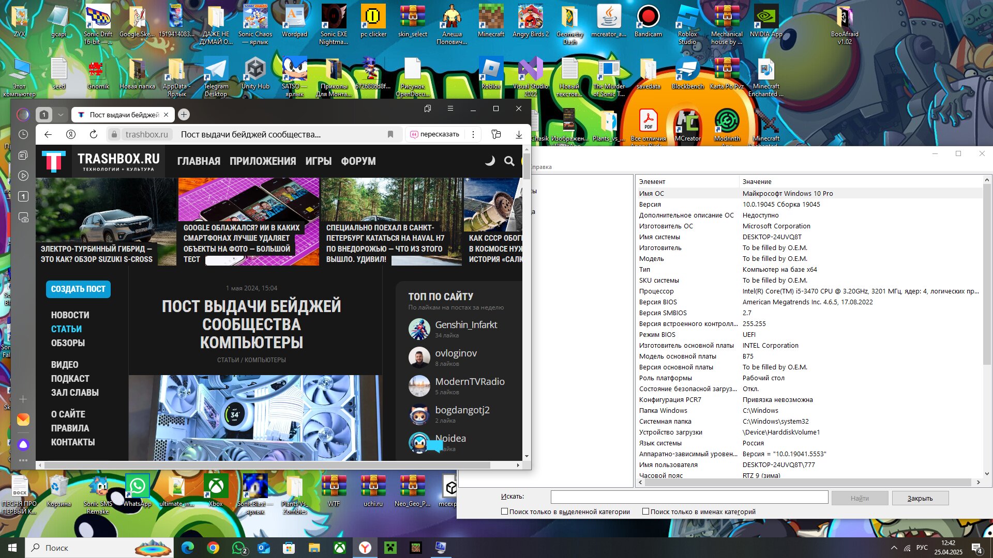
Task: Open ПРАВИЛА link in site menu
Action: point(70,428)
